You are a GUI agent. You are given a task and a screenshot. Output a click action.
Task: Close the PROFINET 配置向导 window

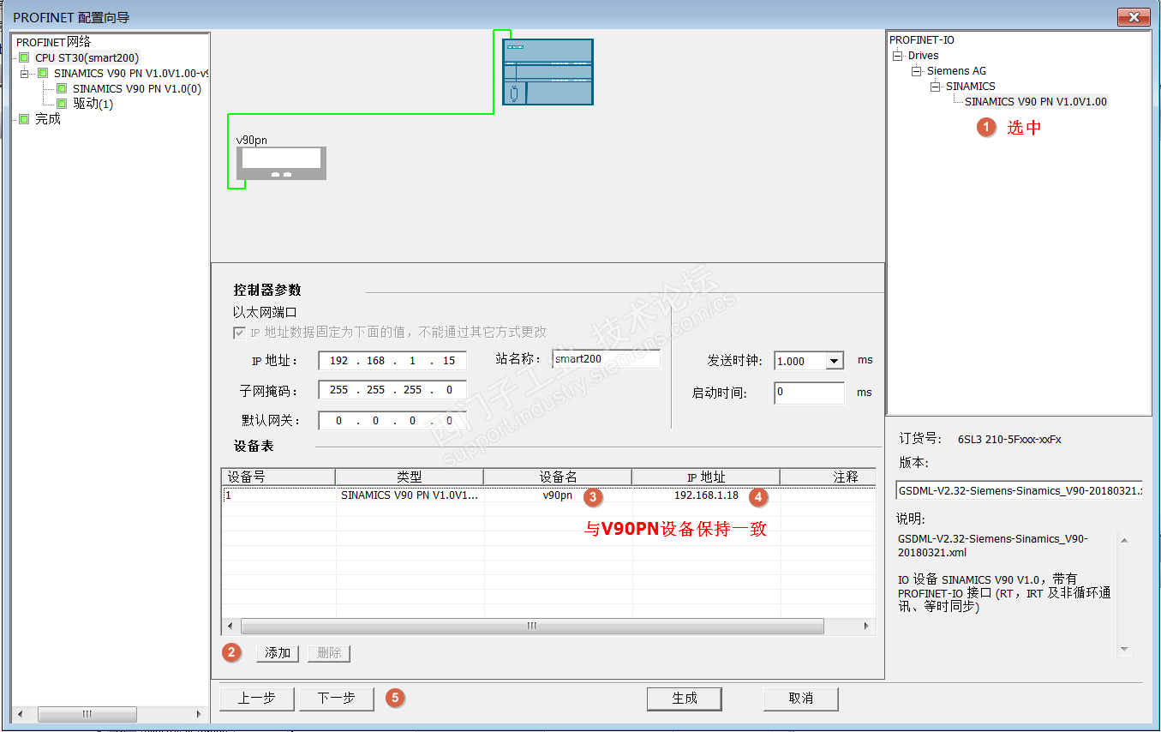click(1134, 17)
